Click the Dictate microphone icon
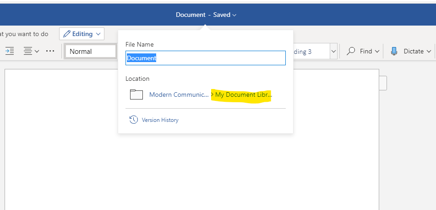Viewport: 436px width, 210px height. click(394, 51)
